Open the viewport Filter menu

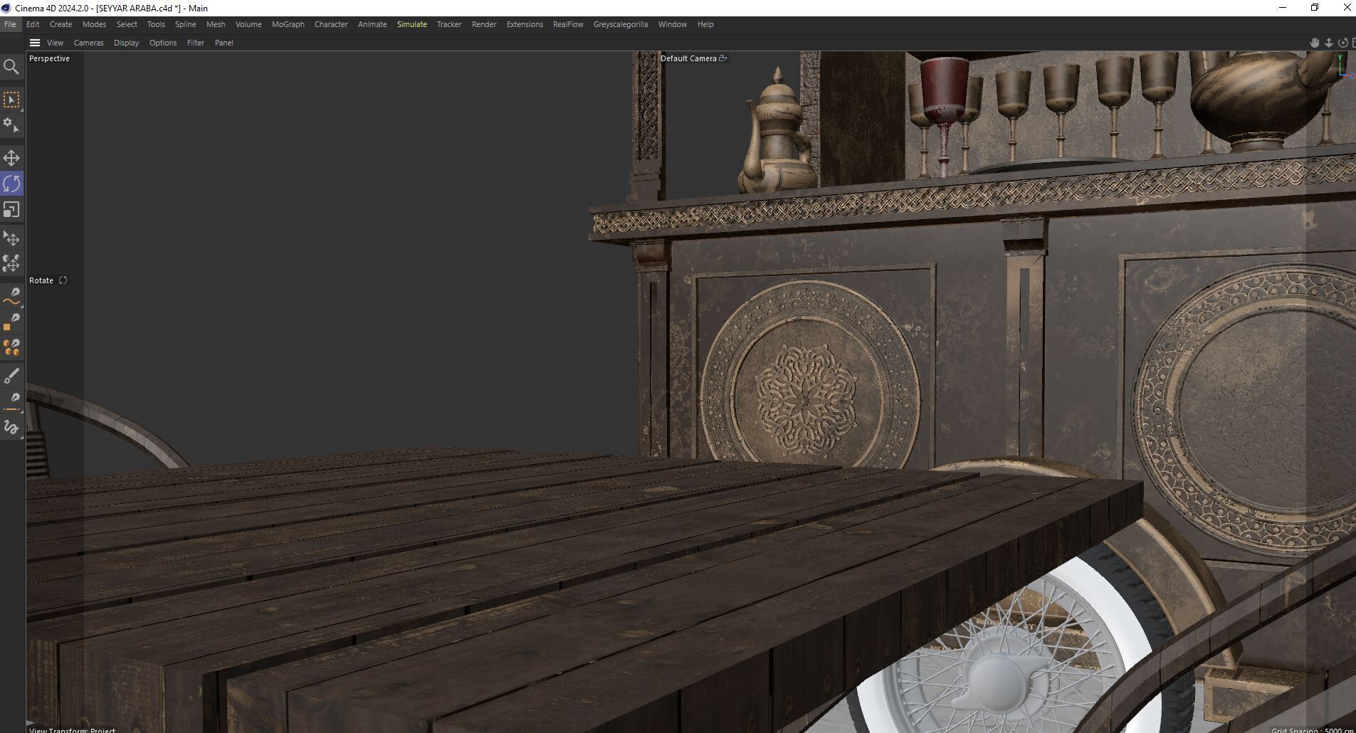point(196,43)
